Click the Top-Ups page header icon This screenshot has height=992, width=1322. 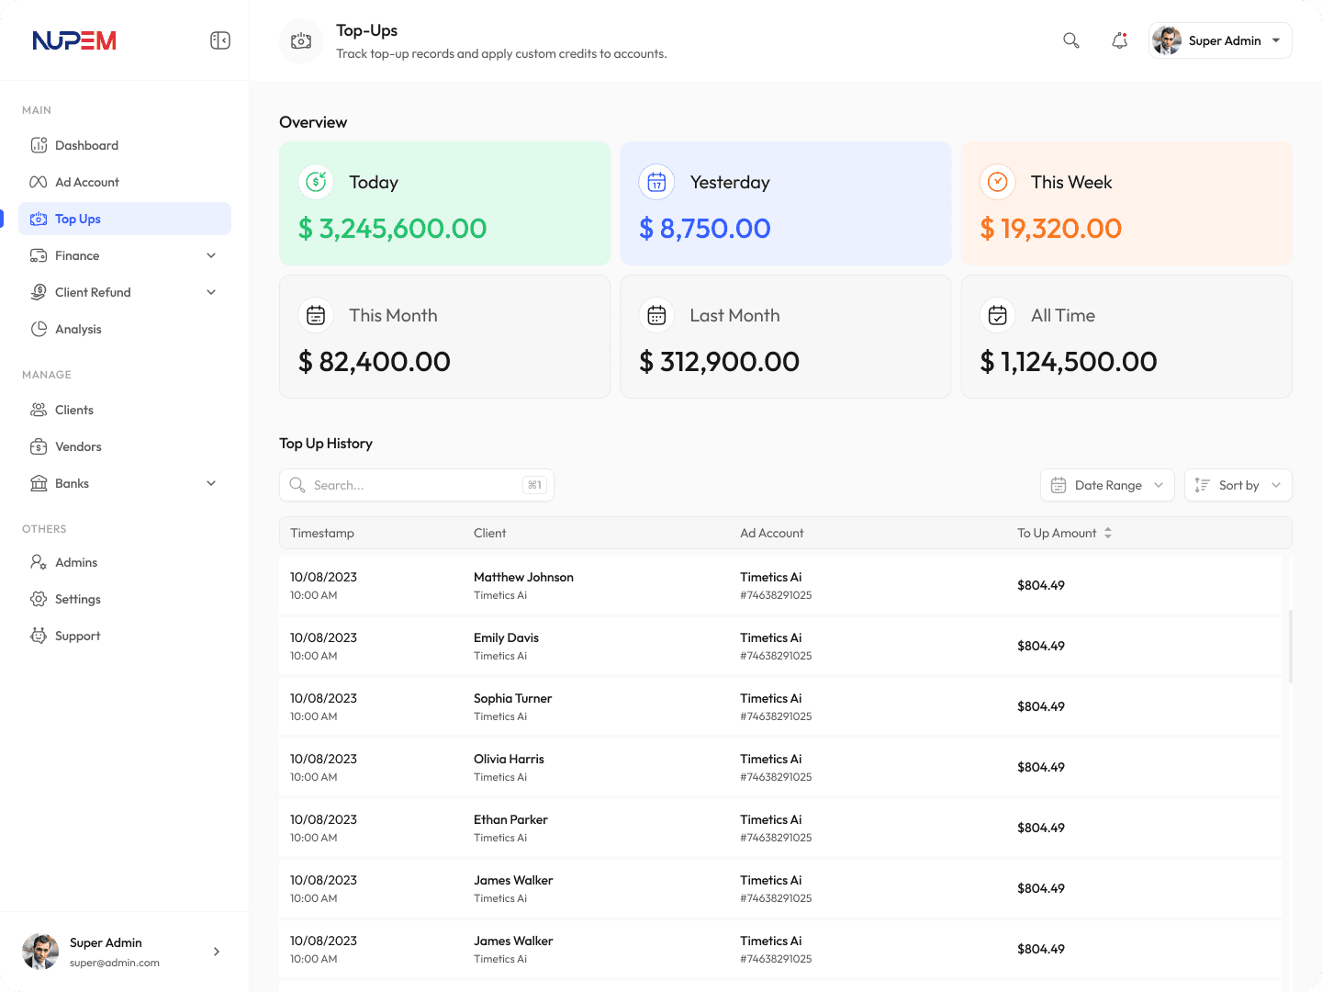(x=301, y=41)
